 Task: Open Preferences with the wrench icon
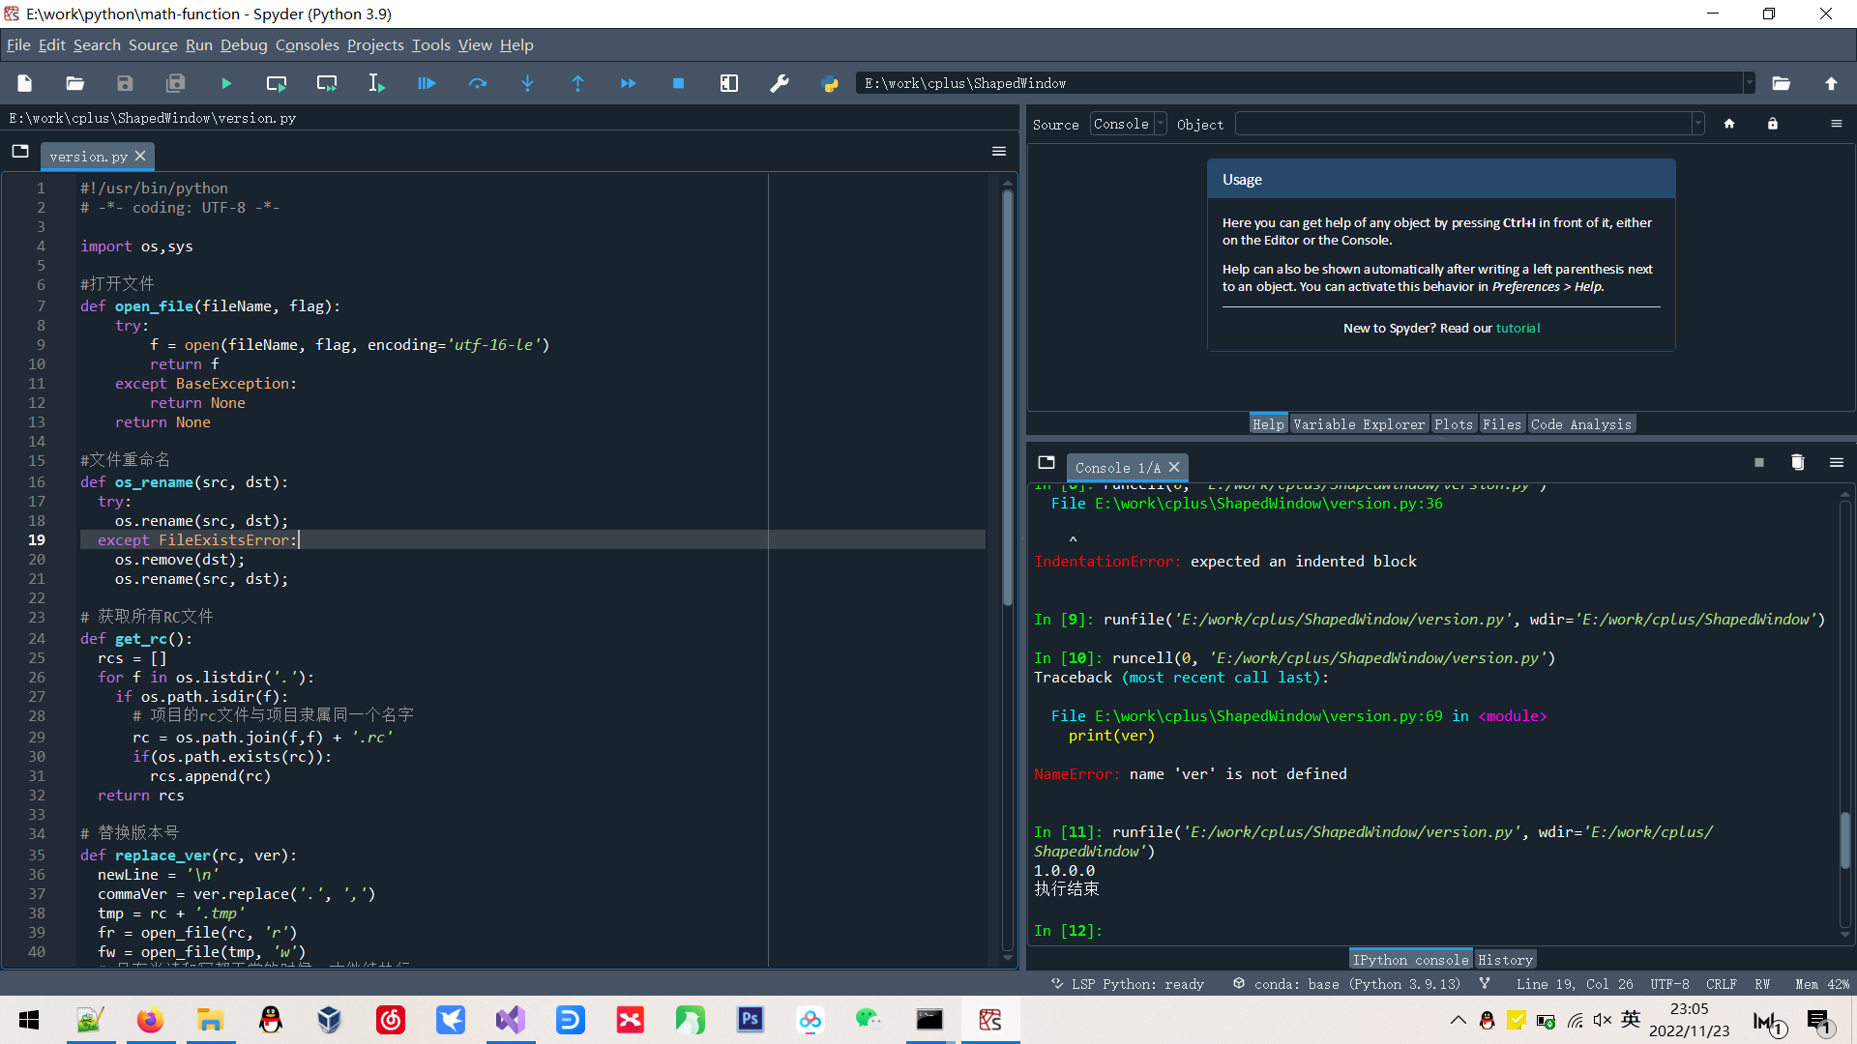(779, 84)
